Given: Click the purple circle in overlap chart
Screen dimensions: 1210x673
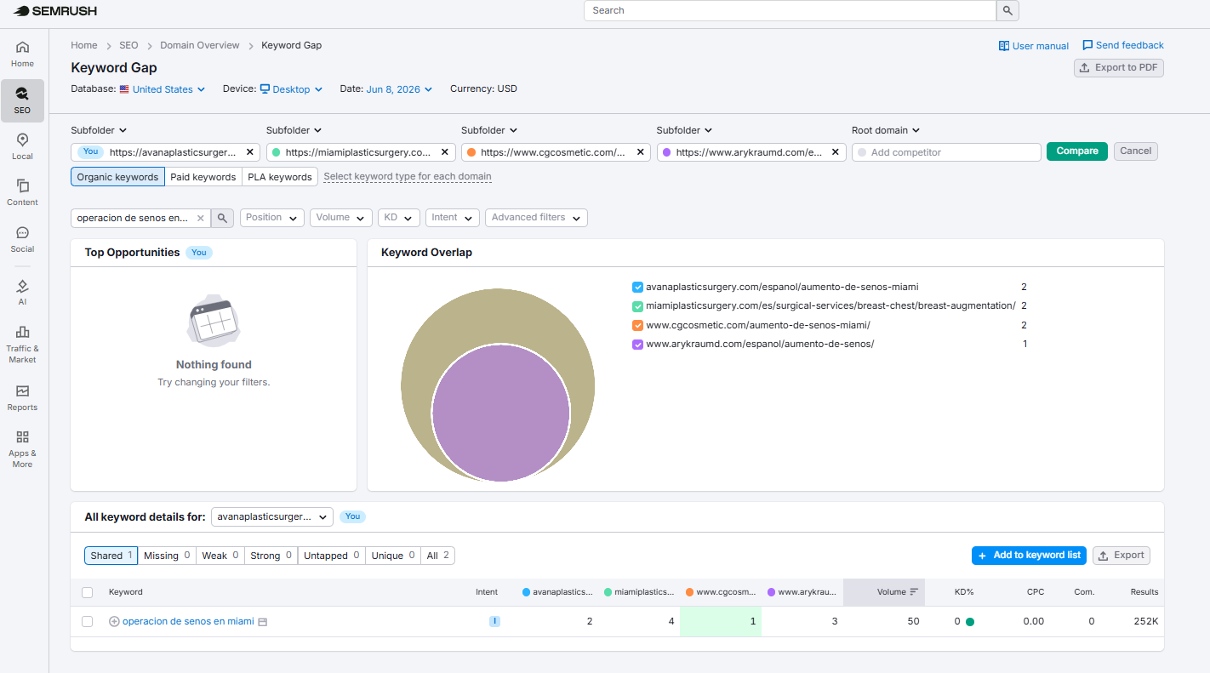Looking at the screenshot, I should (500, 413).
